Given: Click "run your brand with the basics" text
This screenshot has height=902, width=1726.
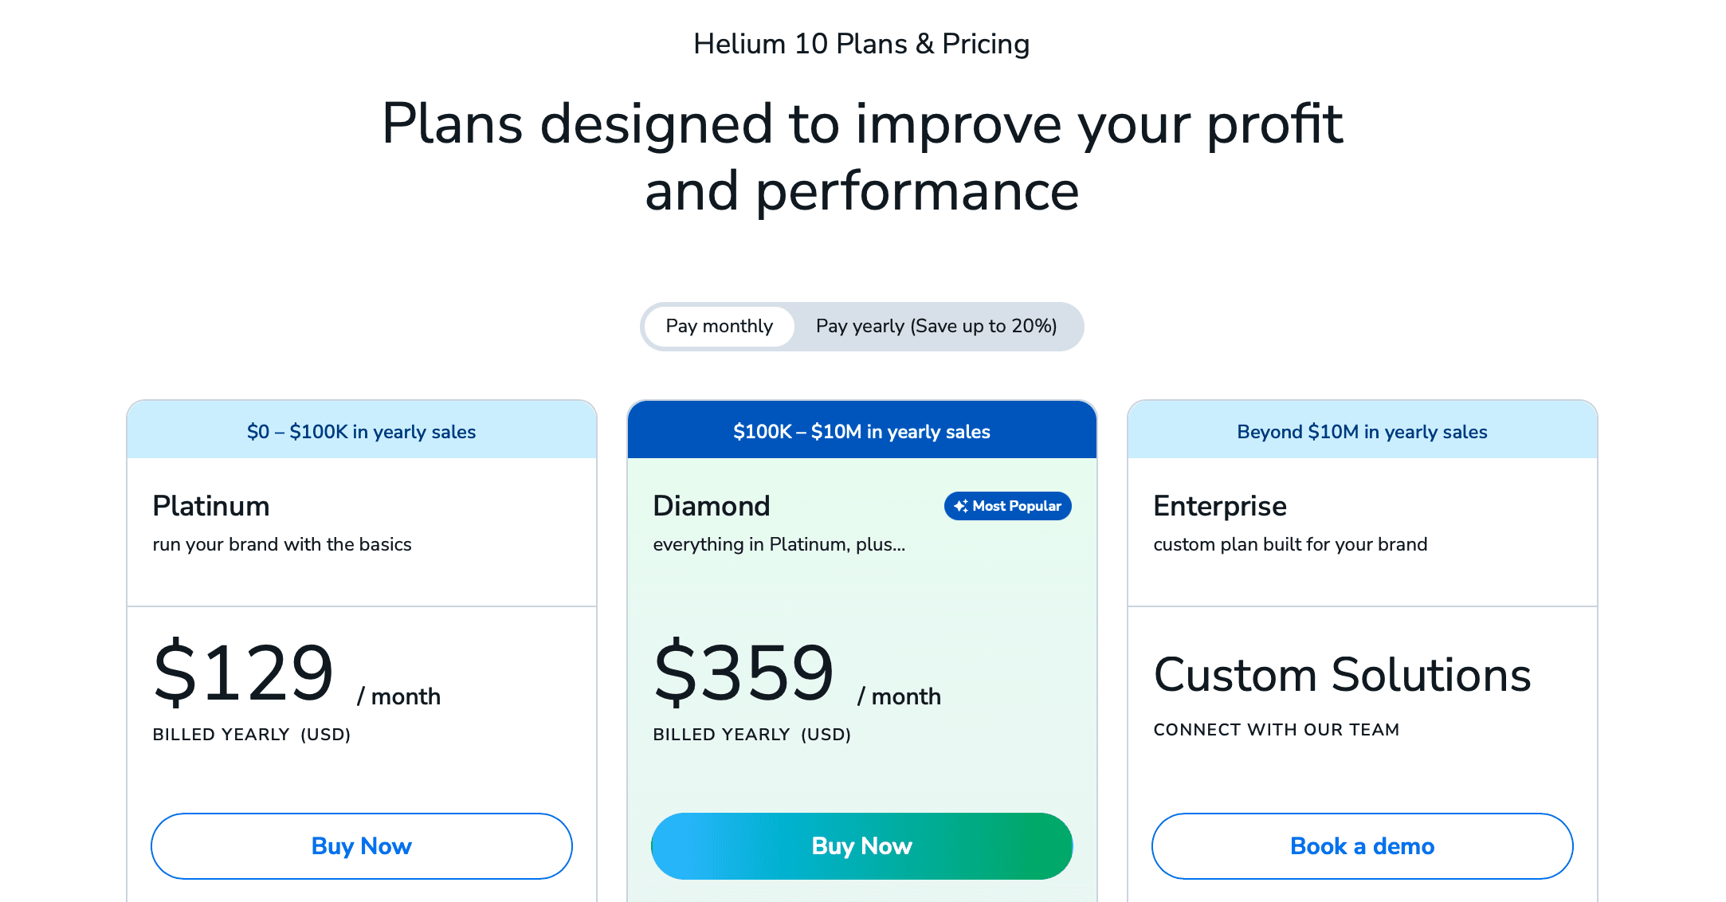Looking at the screenshot, I should pyautogui.click(x=282, y=544).
